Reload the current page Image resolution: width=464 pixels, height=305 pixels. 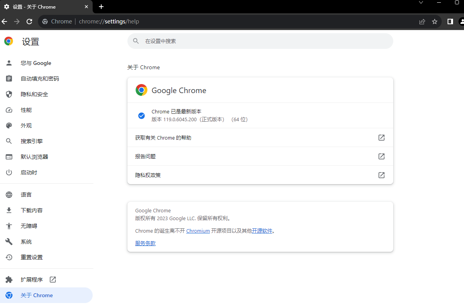(x=29, y=22)
